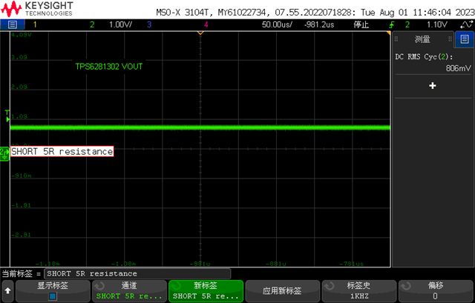
Task: Select the channel 2 ground marker
Action: tap(4, 154)
